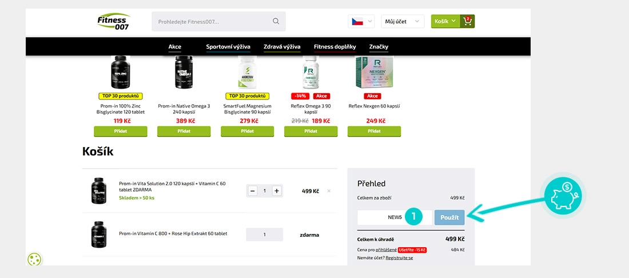Add SmartFuel Magnesium Bisglycinate via Přidat
The height and width of the screenshot is (278, 629).
pyautogui.click(x=248, y=131)
